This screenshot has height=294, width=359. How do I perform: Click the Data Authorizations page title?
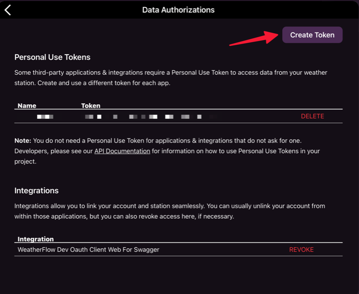click(178, 10)
